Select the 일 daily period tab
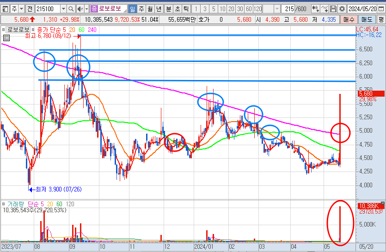Viewport: 386px width, 252px height. pos(132,9)
